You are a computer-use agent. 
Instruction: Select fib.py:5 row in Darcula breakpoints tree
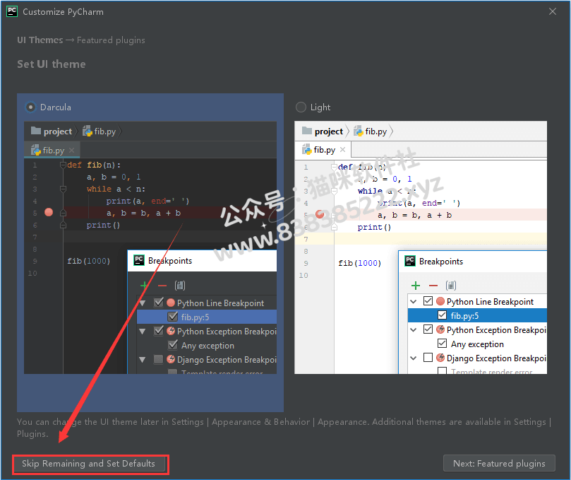207,317
